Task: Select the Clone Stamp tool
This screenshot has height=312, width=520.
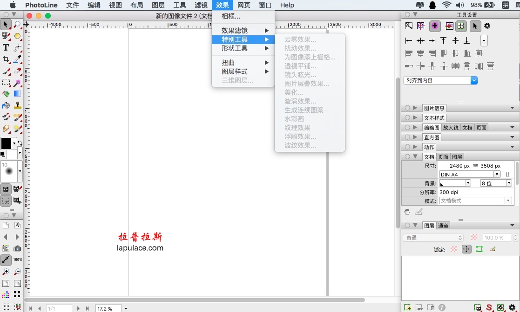Action: pyautogui.click(x=17, y=105)
